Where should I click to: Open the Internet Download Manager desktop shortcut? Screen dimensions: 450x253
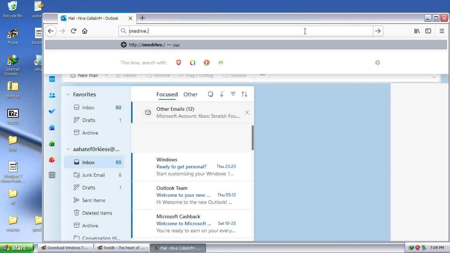click(x=13, y=65)
